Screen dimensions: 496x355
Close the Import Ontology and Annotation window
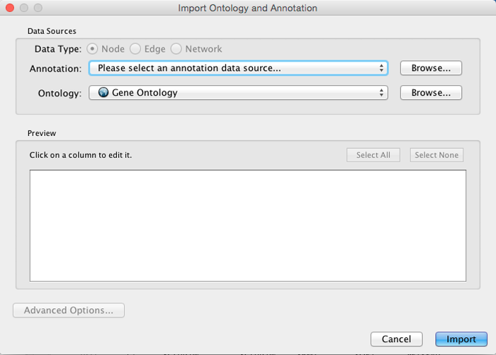(x=10, y=8)
